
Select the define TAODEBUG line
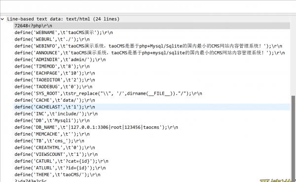[53, 87]
